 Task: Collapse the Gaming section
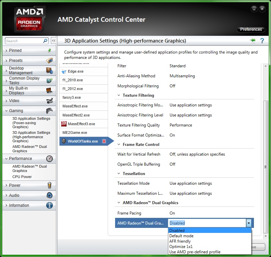[x=6, y=111]
